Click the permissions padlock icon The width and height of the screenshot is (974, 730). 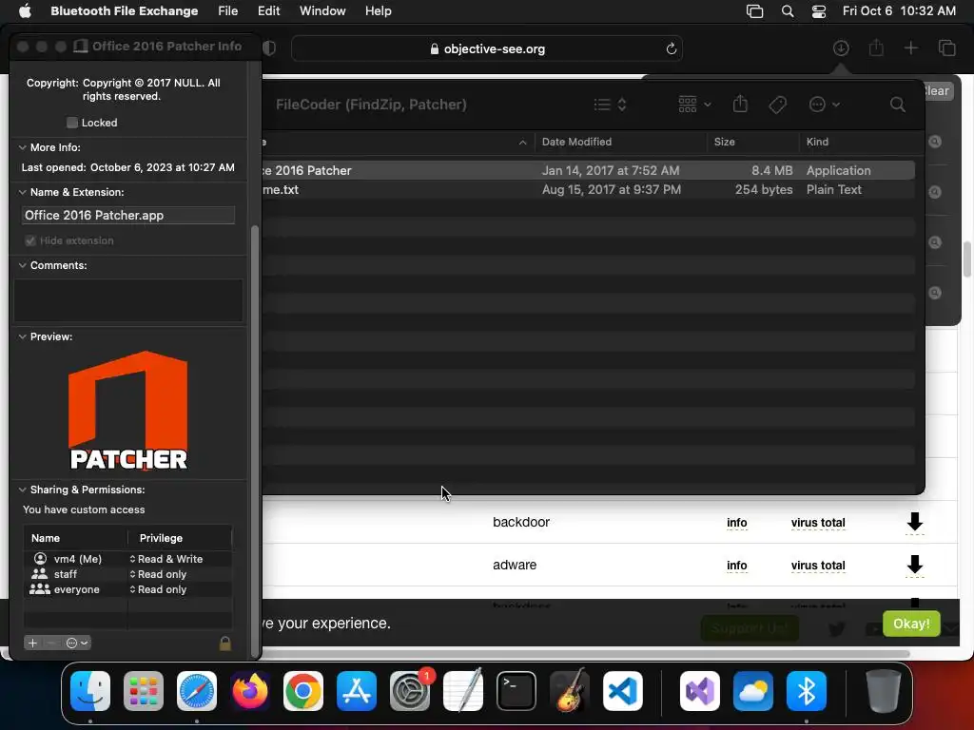pos(224,644)
